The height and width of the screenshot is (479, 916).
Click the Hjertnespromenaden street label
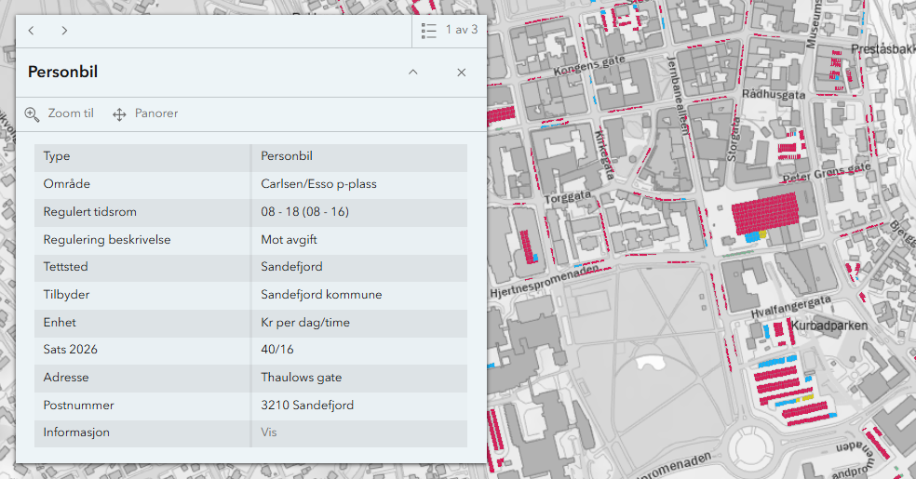(544, 282)
